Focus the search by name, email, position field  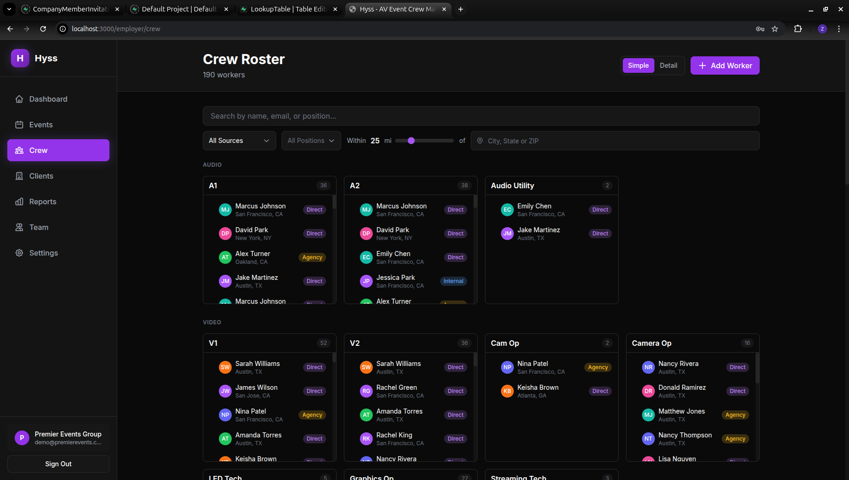pyautogui.click(x=481, y=116)
